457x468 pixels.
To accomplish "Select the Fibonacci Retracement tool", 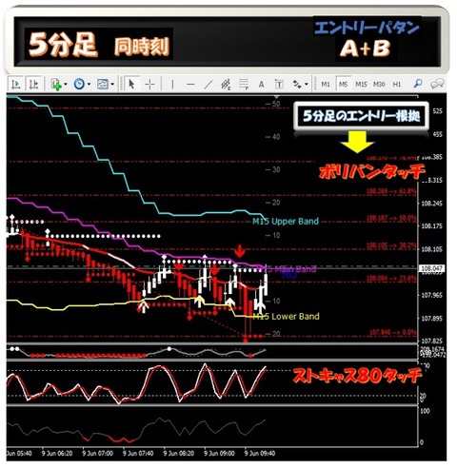I will point(244,85).
